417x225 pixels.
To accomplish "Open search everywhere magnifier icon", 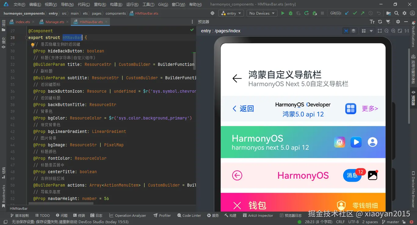I will [397, 13].
